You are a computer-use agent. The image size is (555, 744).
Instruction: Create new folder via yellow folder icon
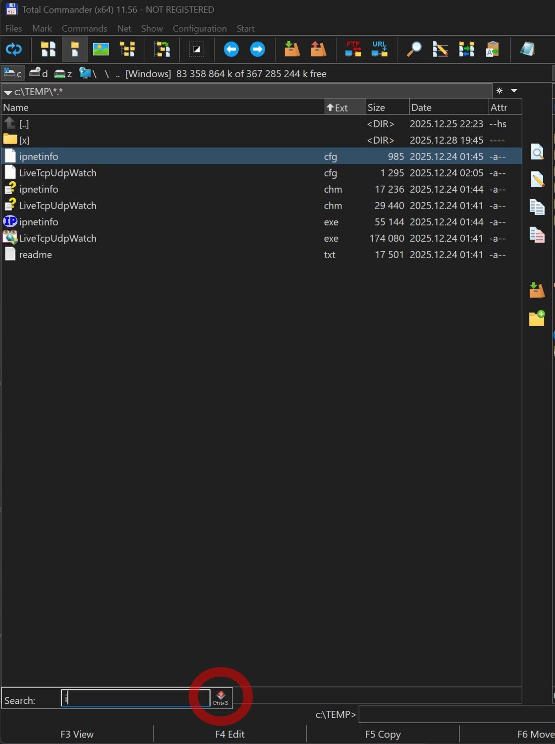537,318
